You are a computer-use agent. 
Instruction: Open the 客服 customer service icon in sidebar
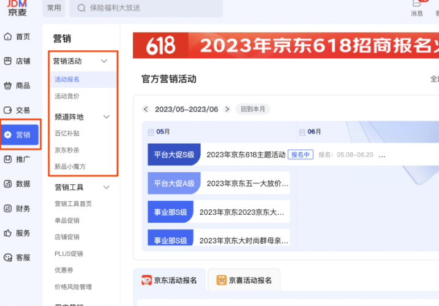click(8, 258)
